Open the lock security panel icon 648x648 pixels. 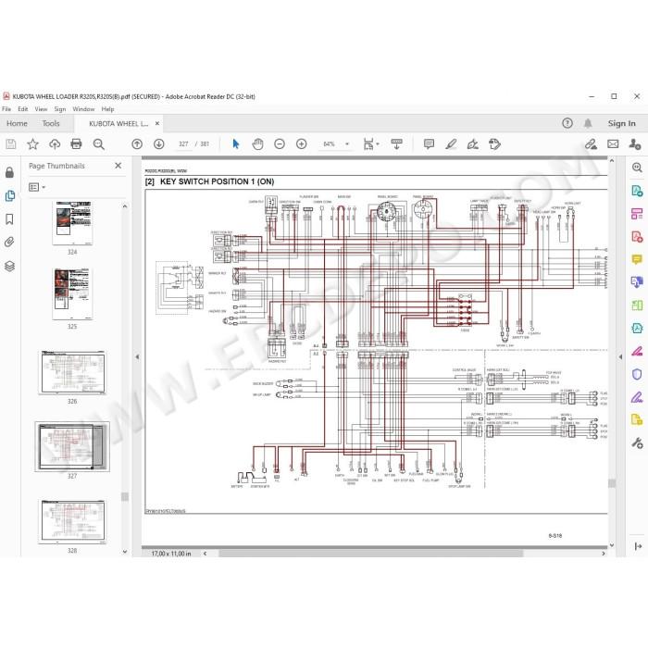point(9,173)
